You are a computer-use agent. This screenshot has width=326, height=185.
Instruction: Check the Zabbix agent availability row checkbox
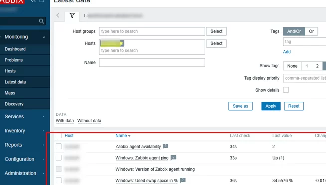[59, 146]
